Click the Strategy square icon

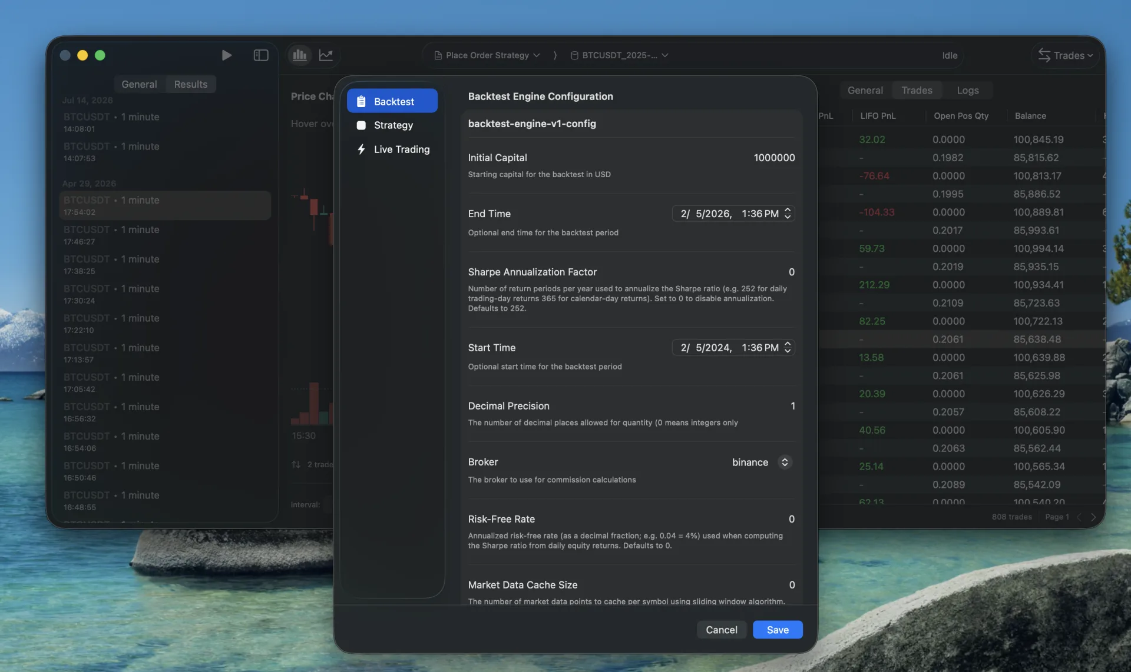click(x=361, y=125)
